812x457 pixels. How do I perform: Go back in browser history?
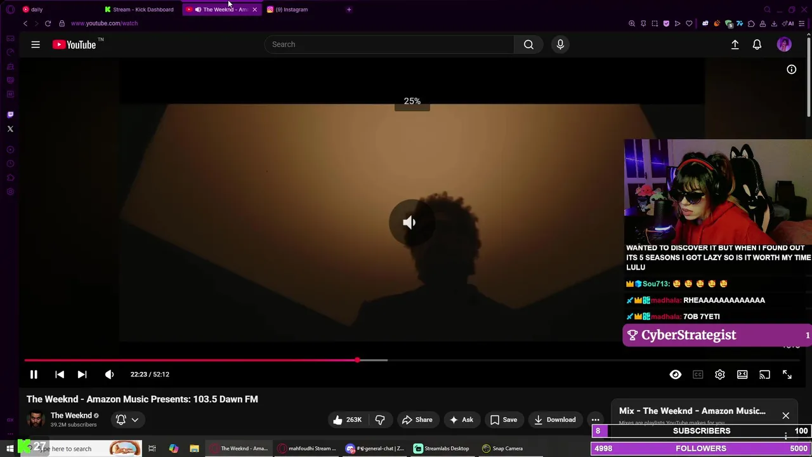tap(25, 23)
